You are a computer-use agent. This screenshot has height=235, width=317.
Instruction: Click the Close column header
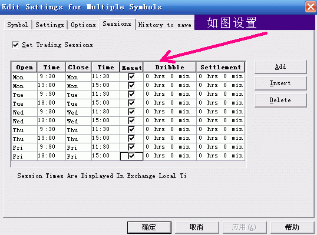[78, 68]
